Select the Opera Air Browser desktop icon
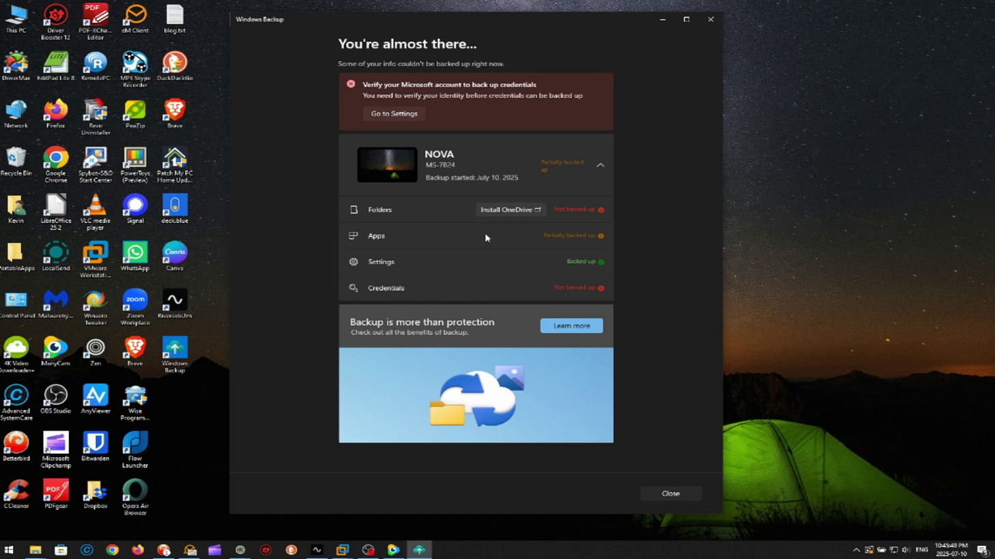995x559 pixels. tap(135, 498)
